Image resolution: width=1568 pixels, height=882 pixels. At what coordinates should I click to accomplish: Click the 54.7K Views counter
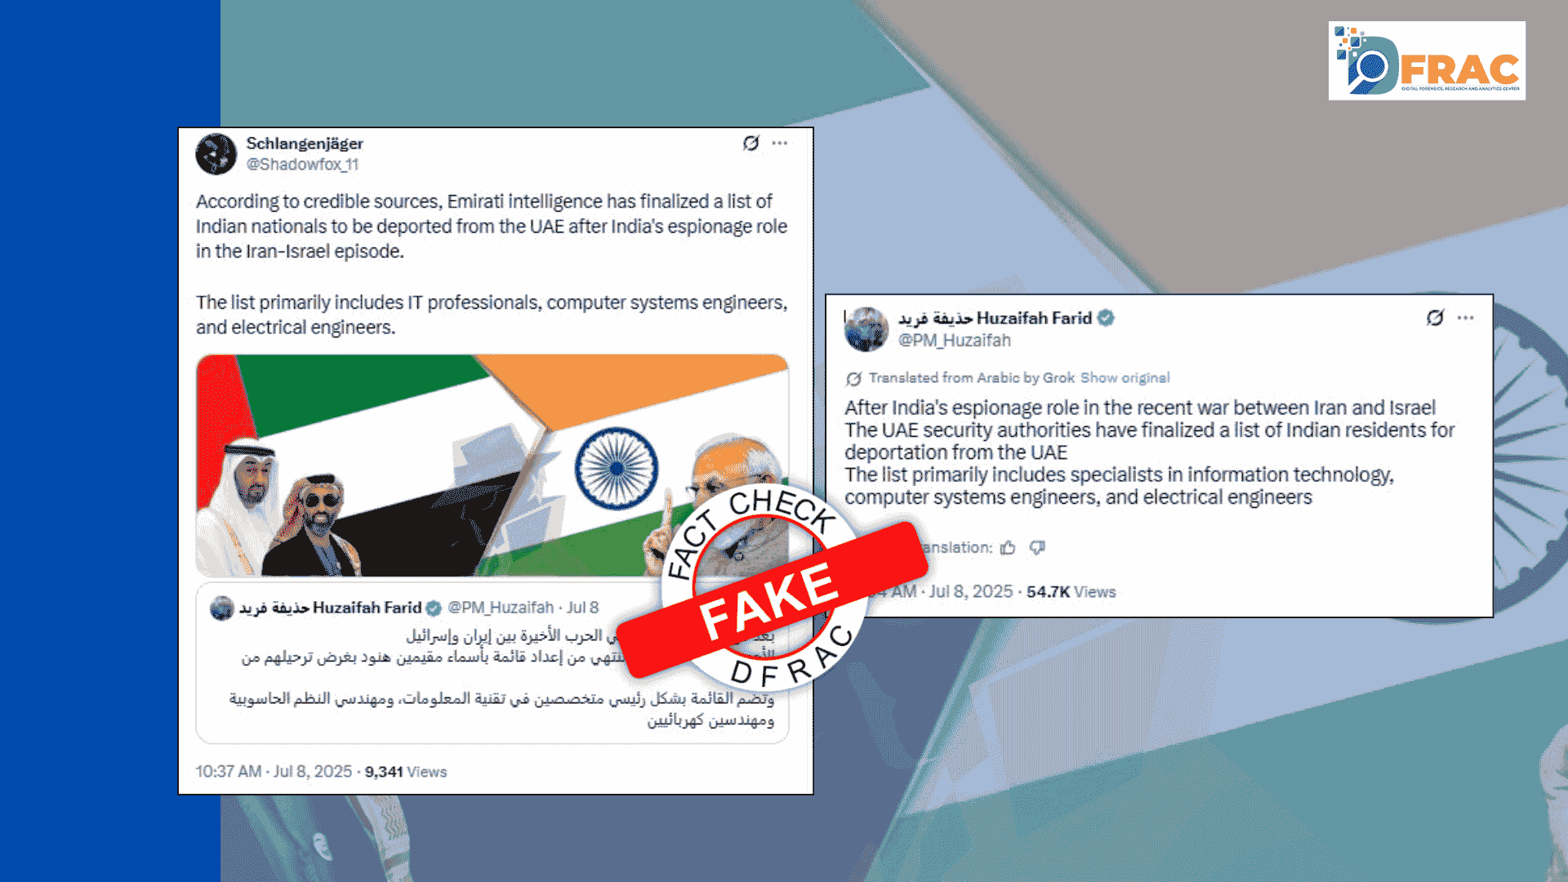[1071, 592]
